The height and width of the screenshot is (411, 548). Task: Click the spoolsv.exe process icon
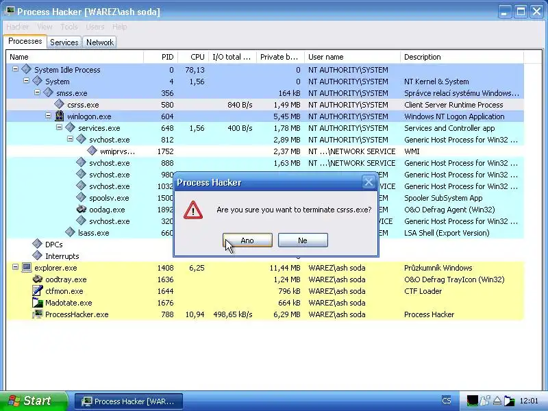[x=81, y=197]
